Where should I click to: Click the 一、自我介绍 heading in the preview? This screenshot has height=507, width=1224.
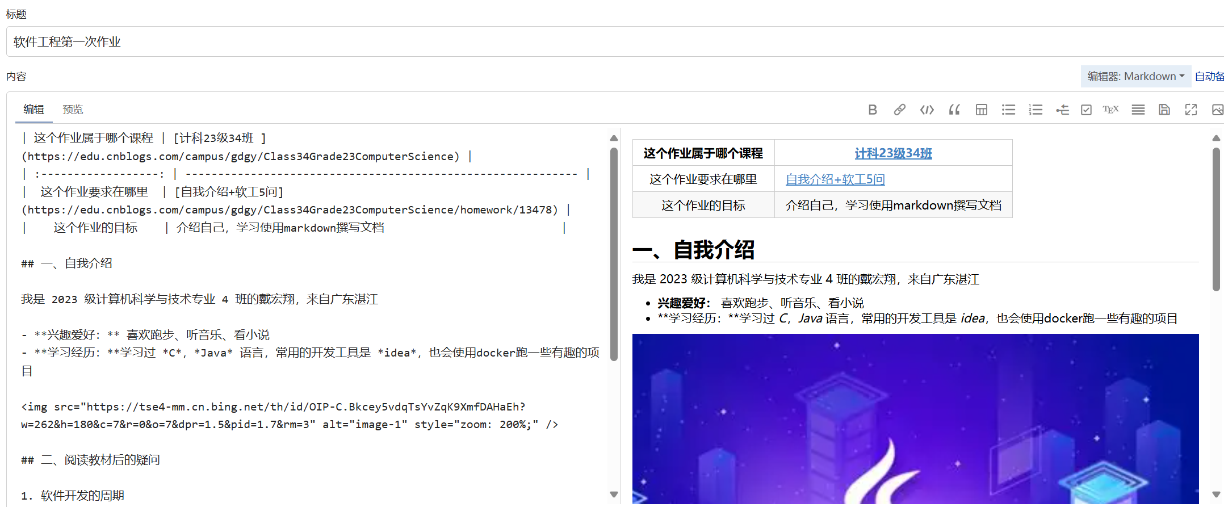(693, 250)
